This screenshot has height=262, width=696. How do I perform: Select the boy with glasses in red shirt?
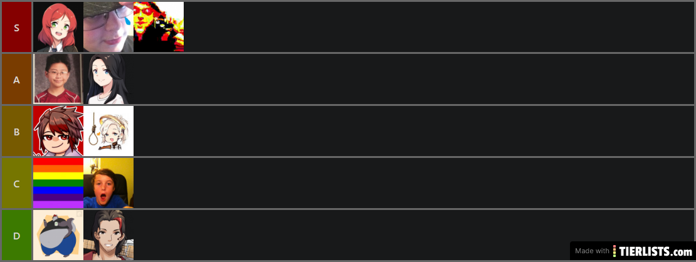click(58, 79)
